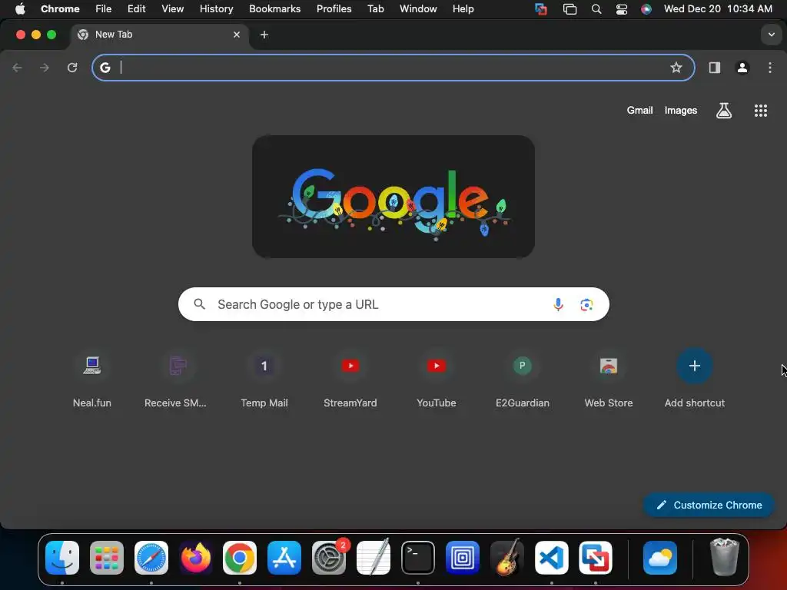Launch Safari from the Dock

151,558
